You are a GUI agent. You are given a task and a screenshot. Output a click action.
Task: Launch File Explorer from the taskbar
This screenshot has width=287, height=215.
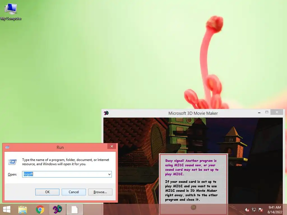tap(23, 209)
